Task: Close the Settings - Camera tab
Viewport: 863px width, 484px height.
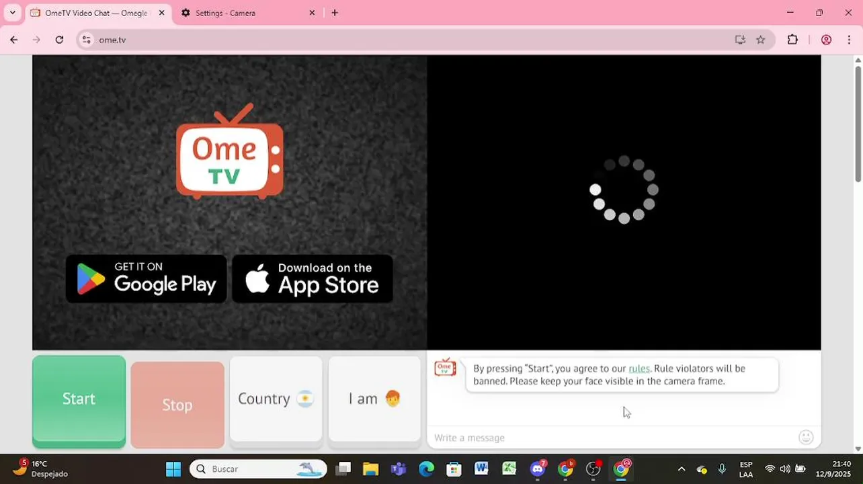Action: (x=312, y=13)
